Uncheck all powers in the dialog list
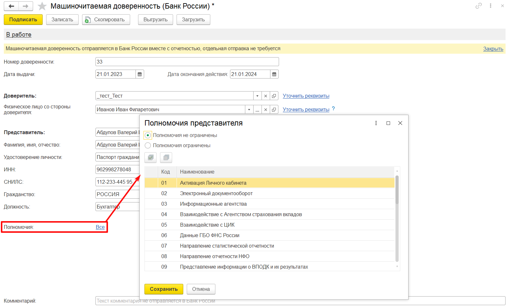510x308 pixels. point(166,158)
